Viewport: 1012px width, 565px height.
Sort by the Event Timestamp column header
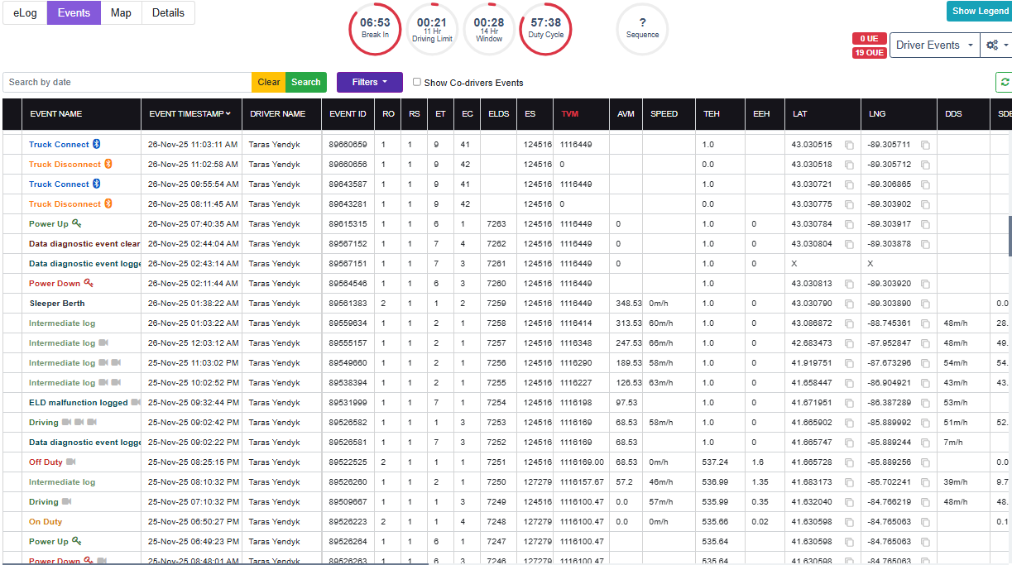pos(190,113)
